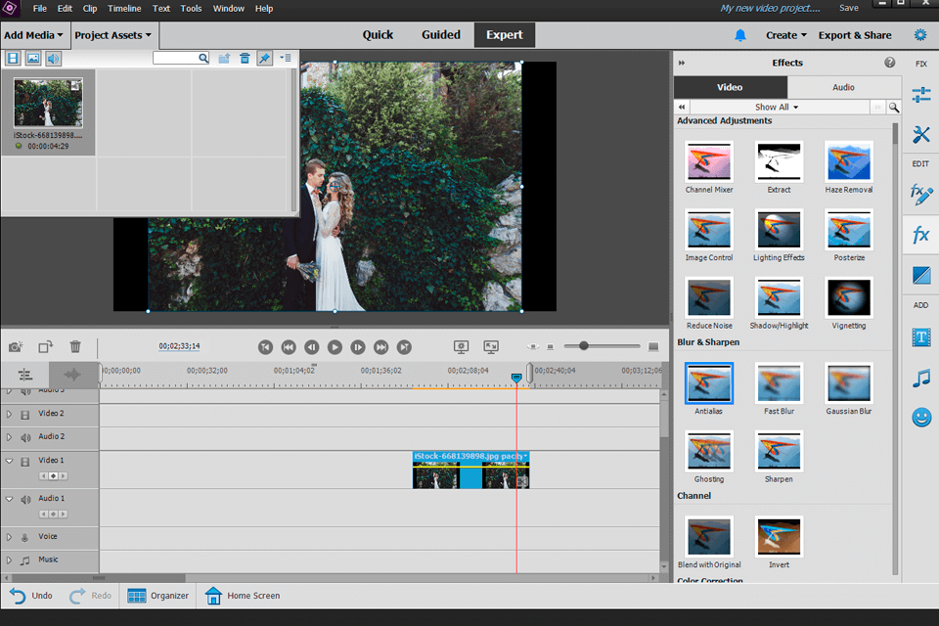Image resolution: width=939 pixels, height=626 pixels.
Task: Expand the Video 2 track
Action: click(x=10, y=414)
